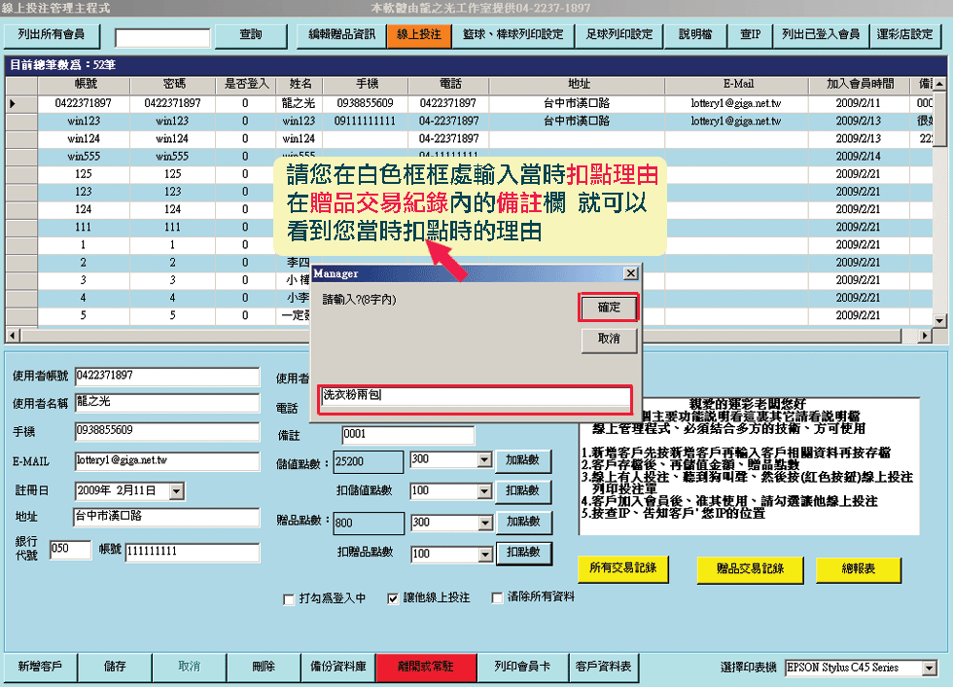Open 客戶資料表
The height and width of the screenshot is (687, 953).
pos(604,667)
